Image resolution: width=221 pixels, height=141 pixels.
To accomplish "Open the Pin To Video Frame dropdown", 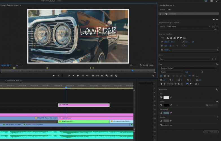I will pyautogui.click(x=189, y=27).
